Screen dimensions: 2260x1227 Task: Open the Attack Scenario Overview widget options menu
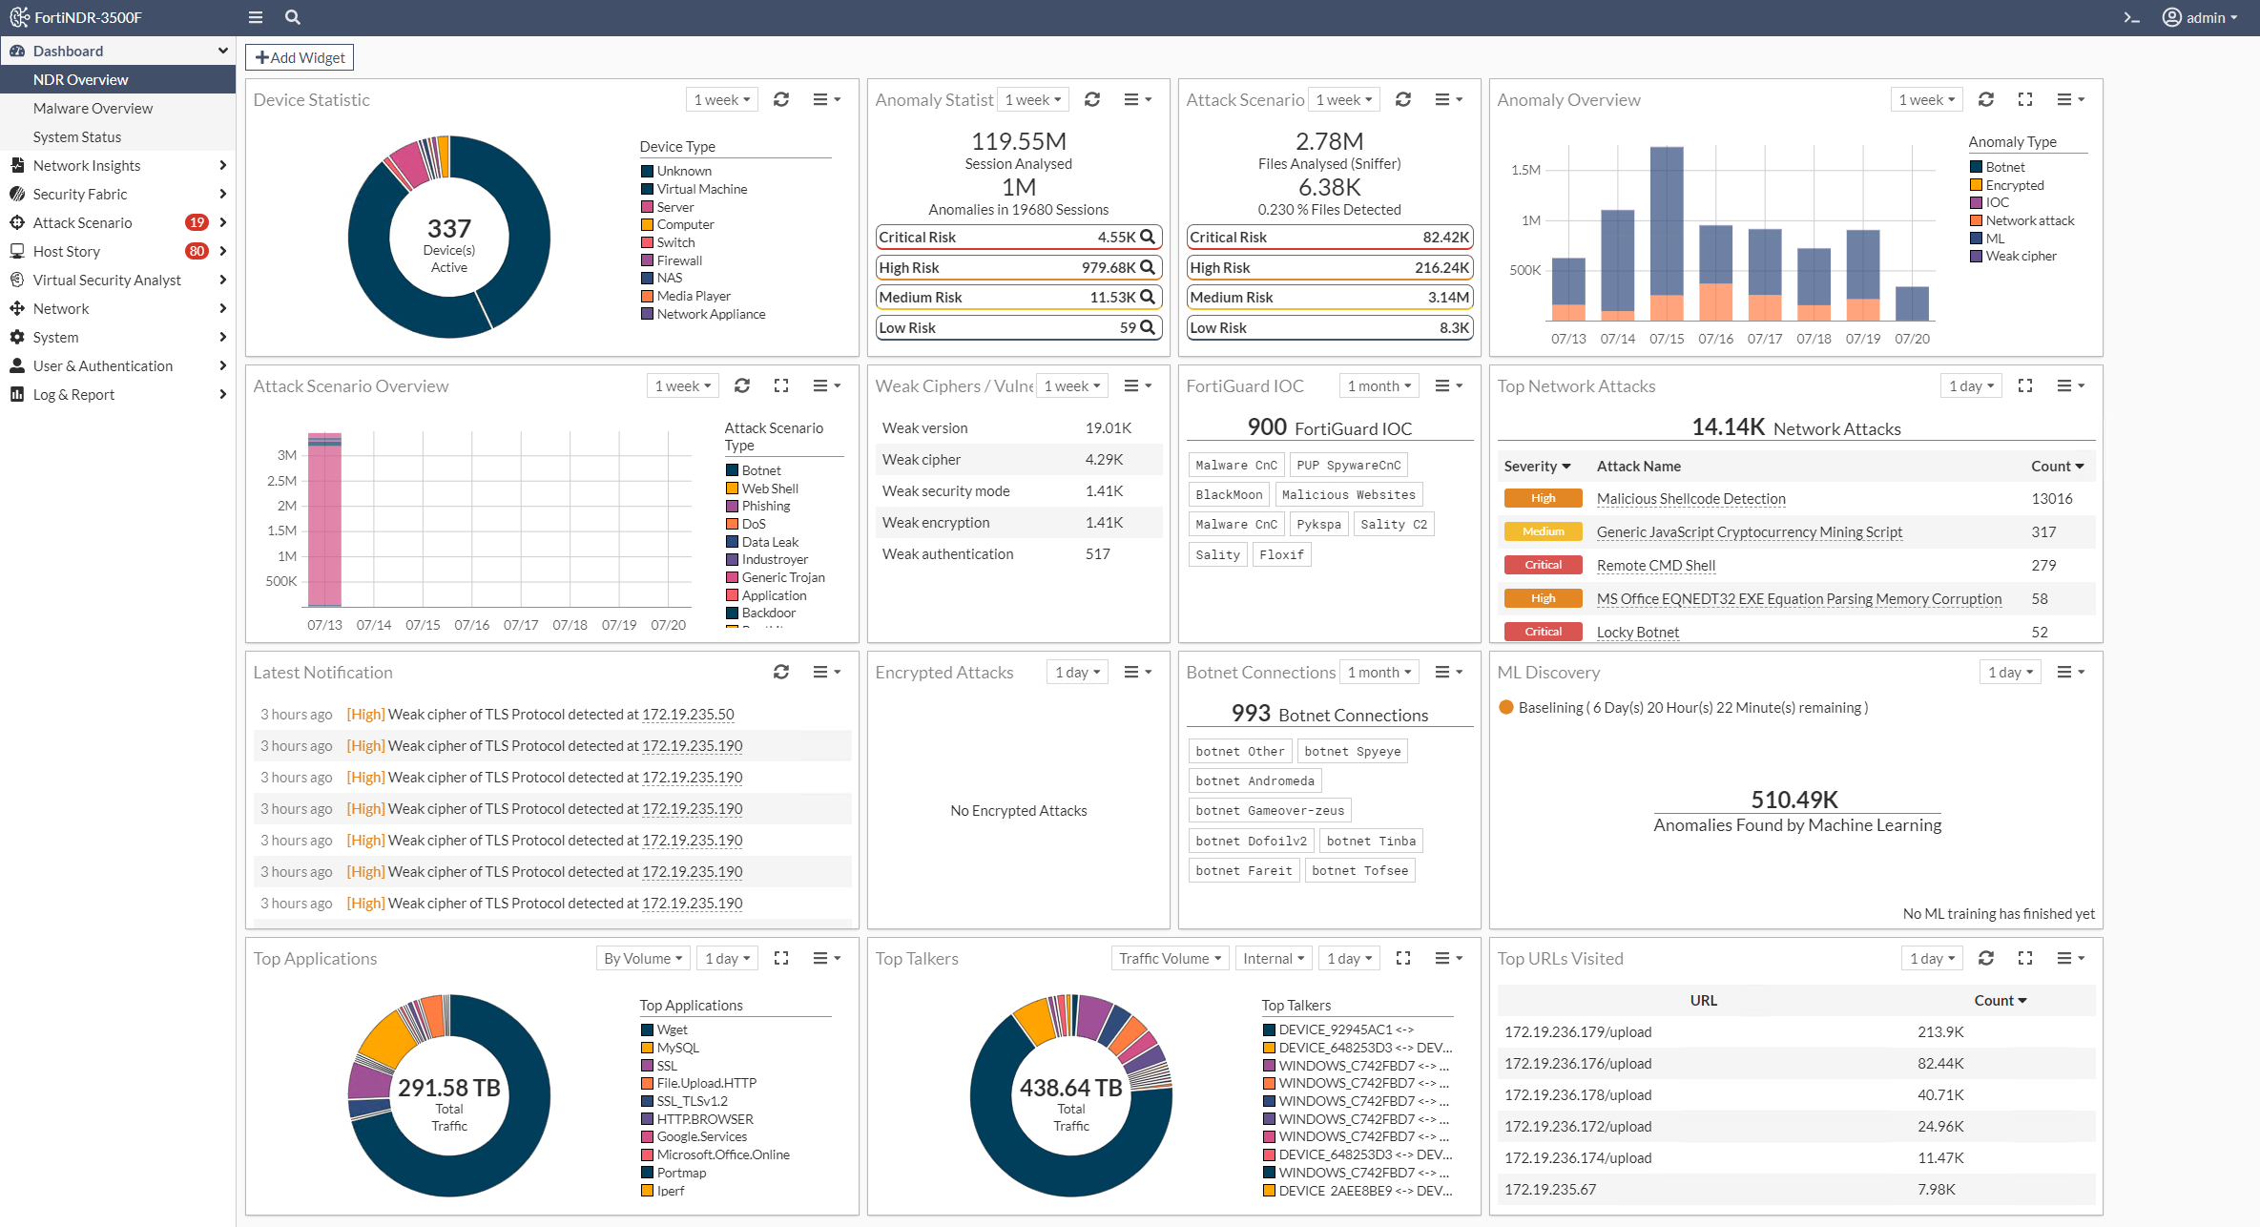[826, 385]
